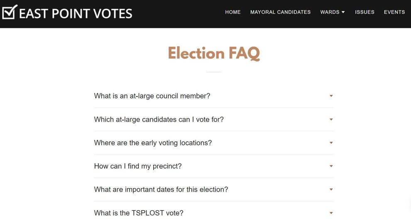This screenshot has width=411, height=219.
Task: Expand 'Which at-large candidates can I vote for?'
Action: [x=214, y=119]
